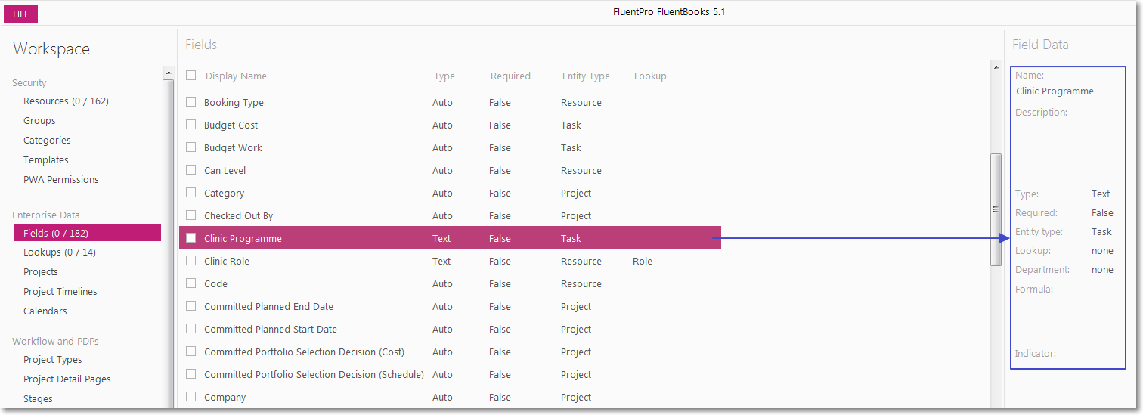Sort by the Display Name column header

click(236, 76)
